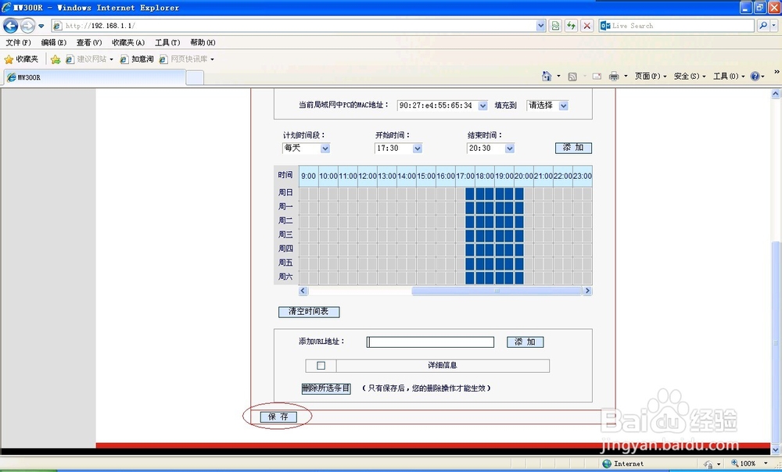Select a time cell in the 周三 row
The height and width of the screenshot is (472, 782).
pos(485,234)
